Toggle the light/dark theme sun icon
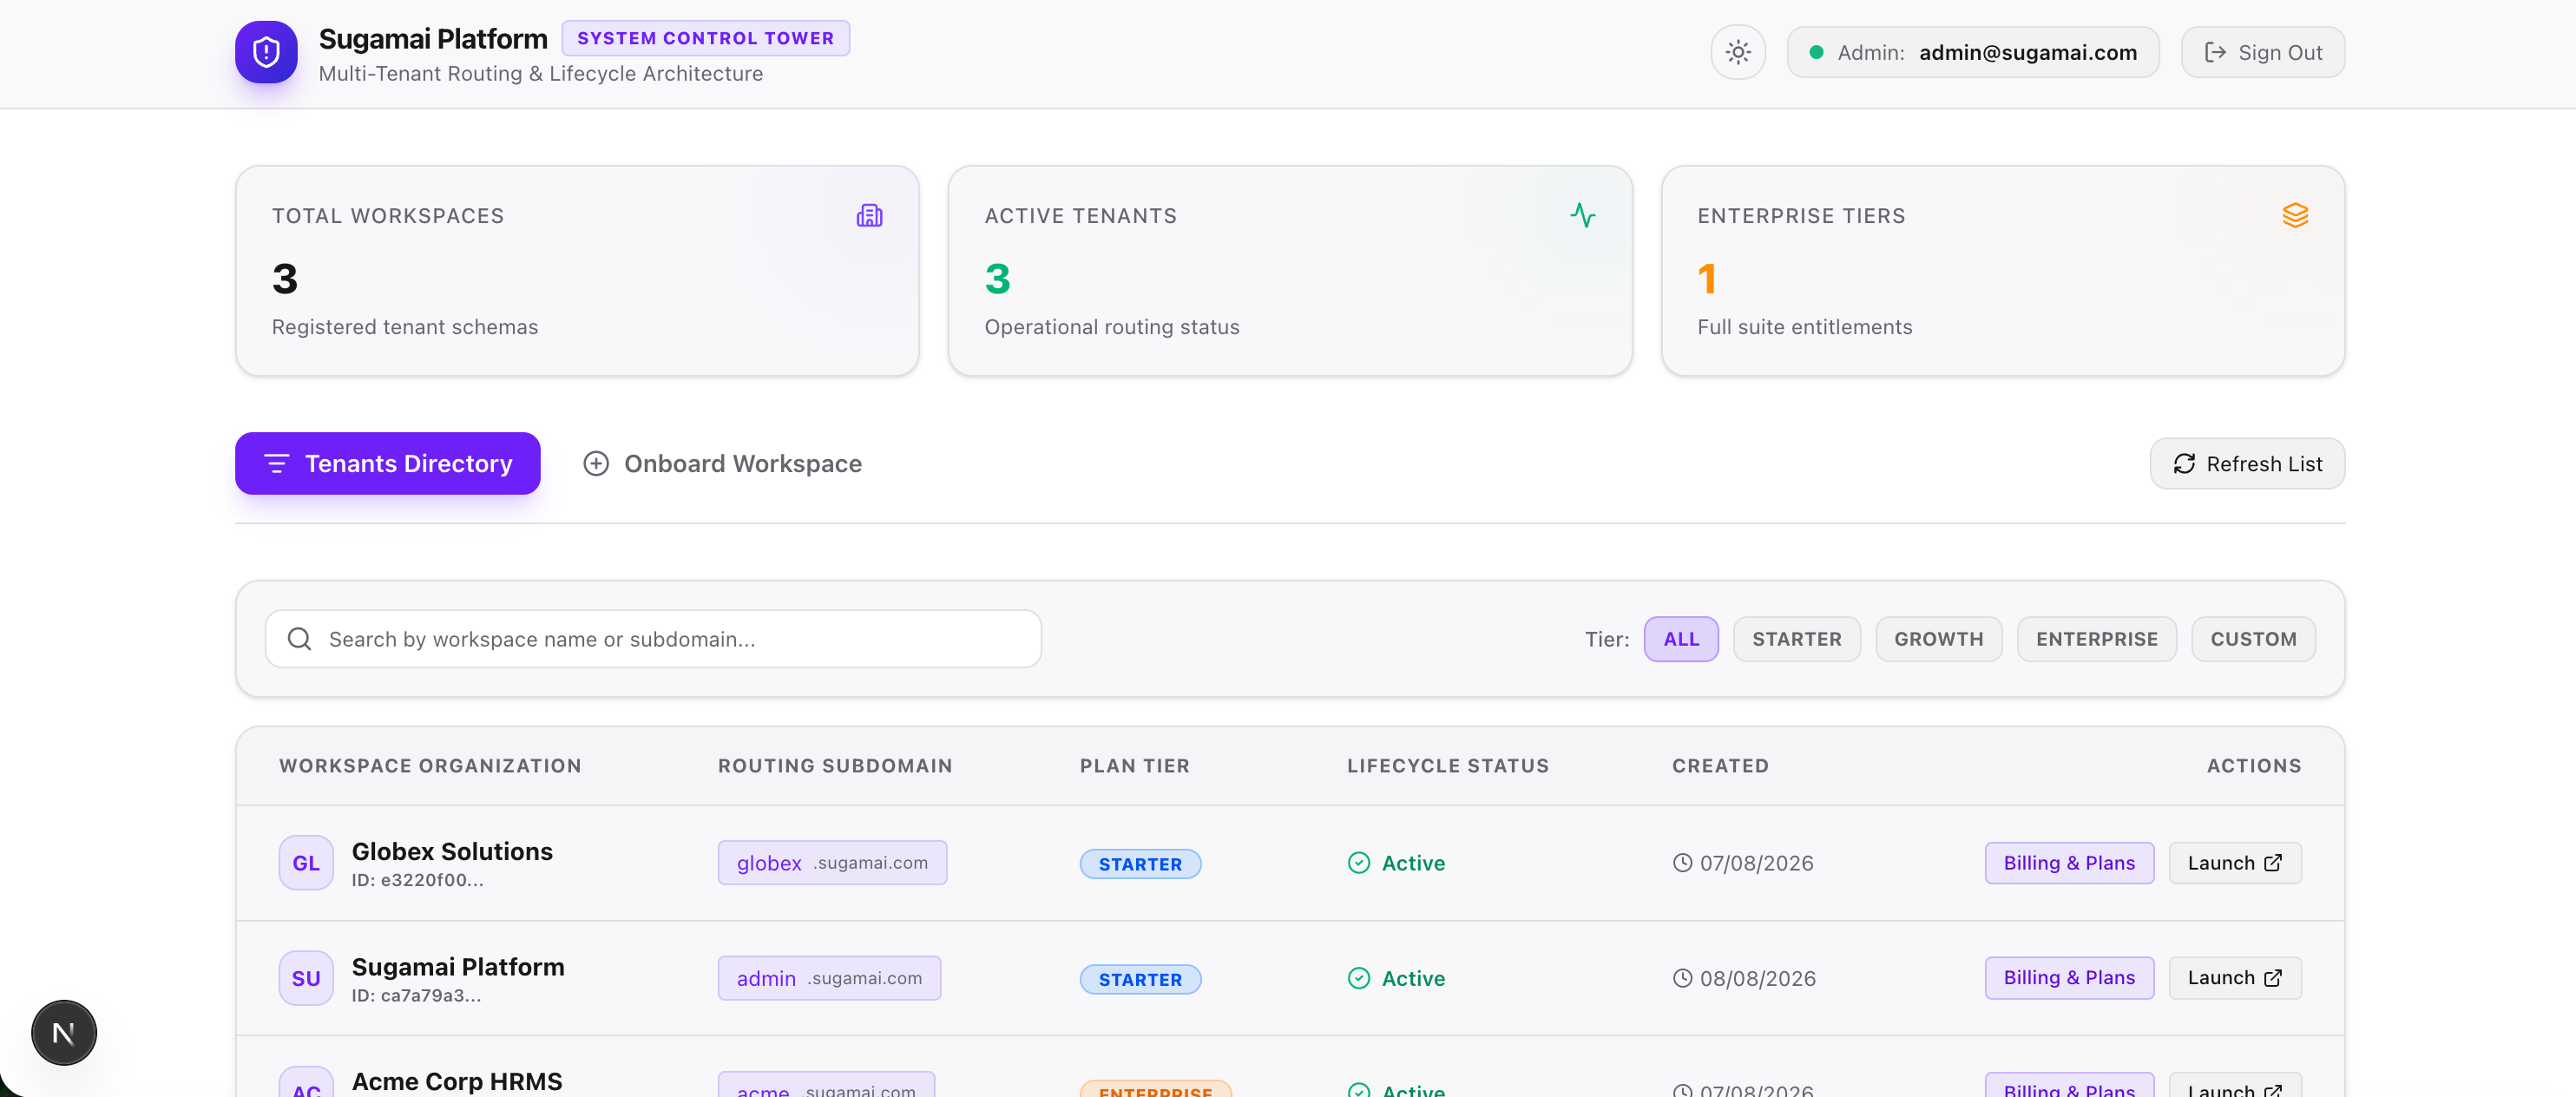This screenshot has height=1097, width=2576. click(1738, 52)
